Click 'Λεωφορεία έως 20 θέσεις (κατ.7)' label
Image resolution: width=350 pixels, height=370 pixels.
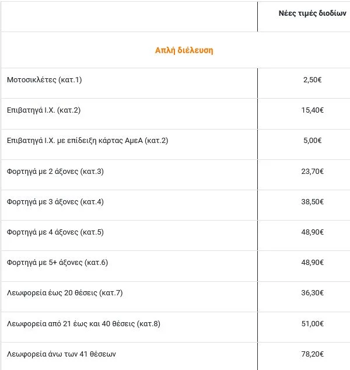[64, 293]
